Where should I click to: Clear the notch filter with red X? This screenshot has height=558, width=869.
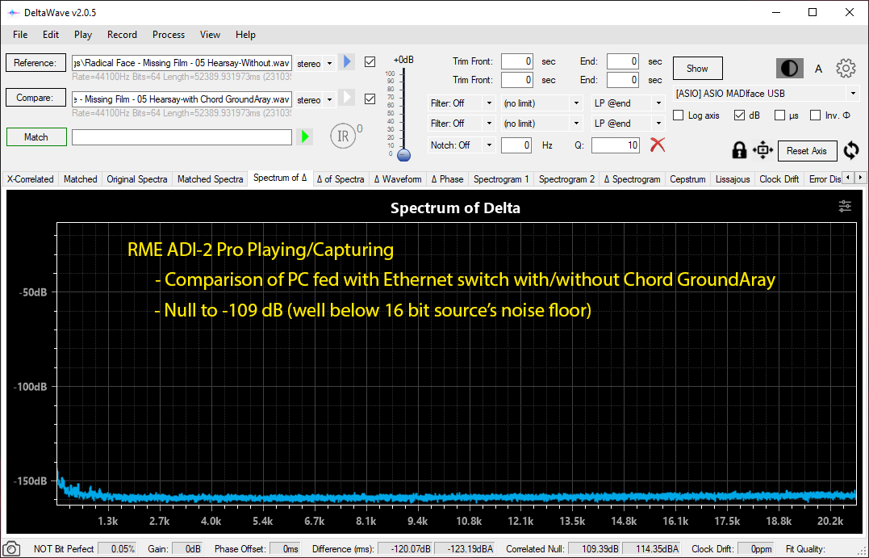(x=658, y=145)
